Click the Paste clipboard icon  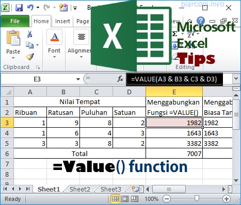coord(13,38)
